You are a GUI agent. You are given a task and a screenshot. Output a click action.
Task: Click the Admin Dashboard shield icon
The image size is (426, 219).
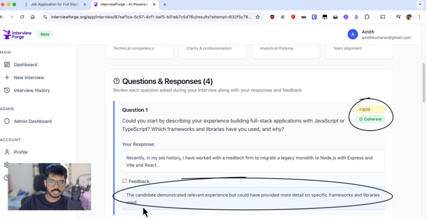pos(7,121)
